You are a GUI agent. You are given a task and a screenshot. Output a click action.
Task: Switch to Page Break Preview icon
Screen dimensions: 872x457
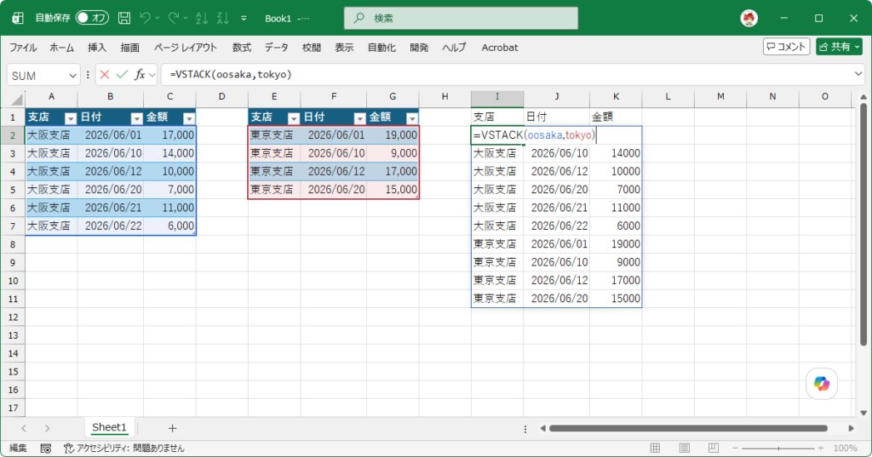coord(714,448)
